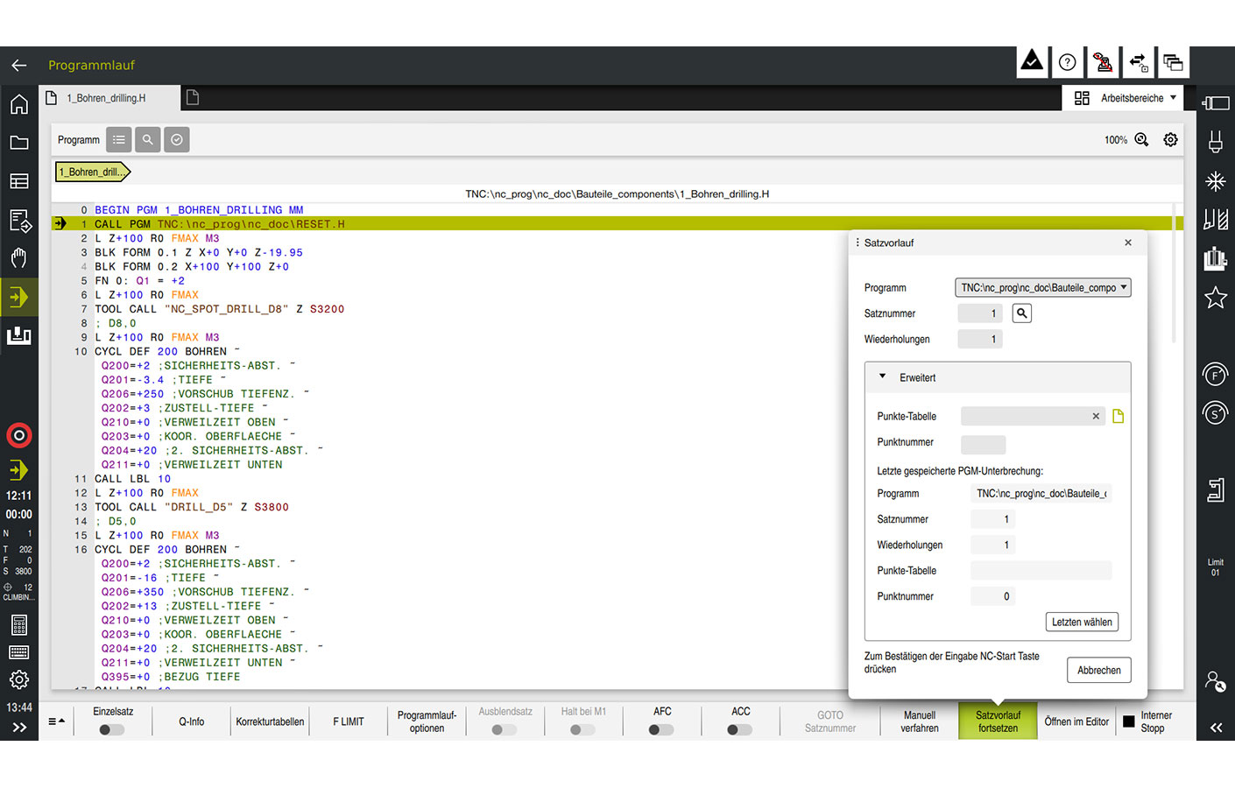Open the Arbeitsbereiche dropdown

click(1125, 98)
